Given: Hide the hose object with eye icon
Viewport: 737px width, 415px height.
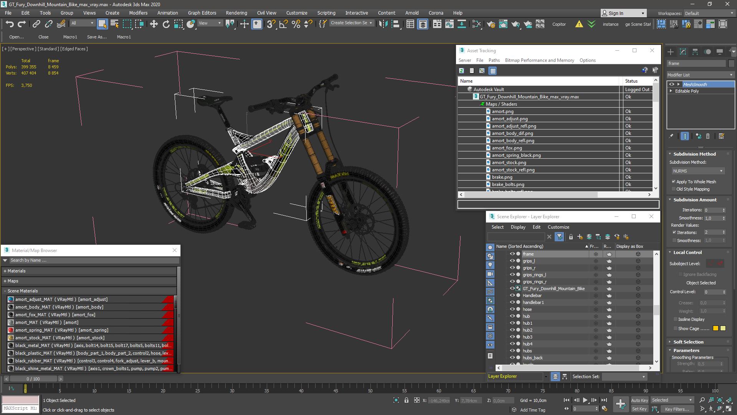Looking at the screenshot, I should [x=512, y=309].
